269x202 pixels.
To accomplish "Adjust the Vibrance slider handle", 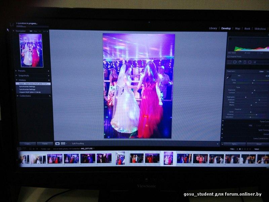I will pyautogui.click(x=257, y=114).
